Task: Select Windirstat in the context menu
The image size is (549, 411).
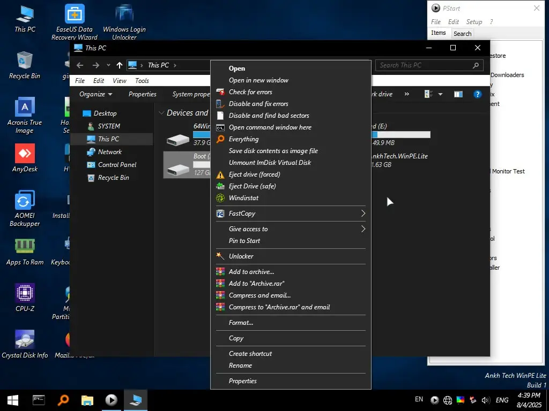Action: [243, 198]
